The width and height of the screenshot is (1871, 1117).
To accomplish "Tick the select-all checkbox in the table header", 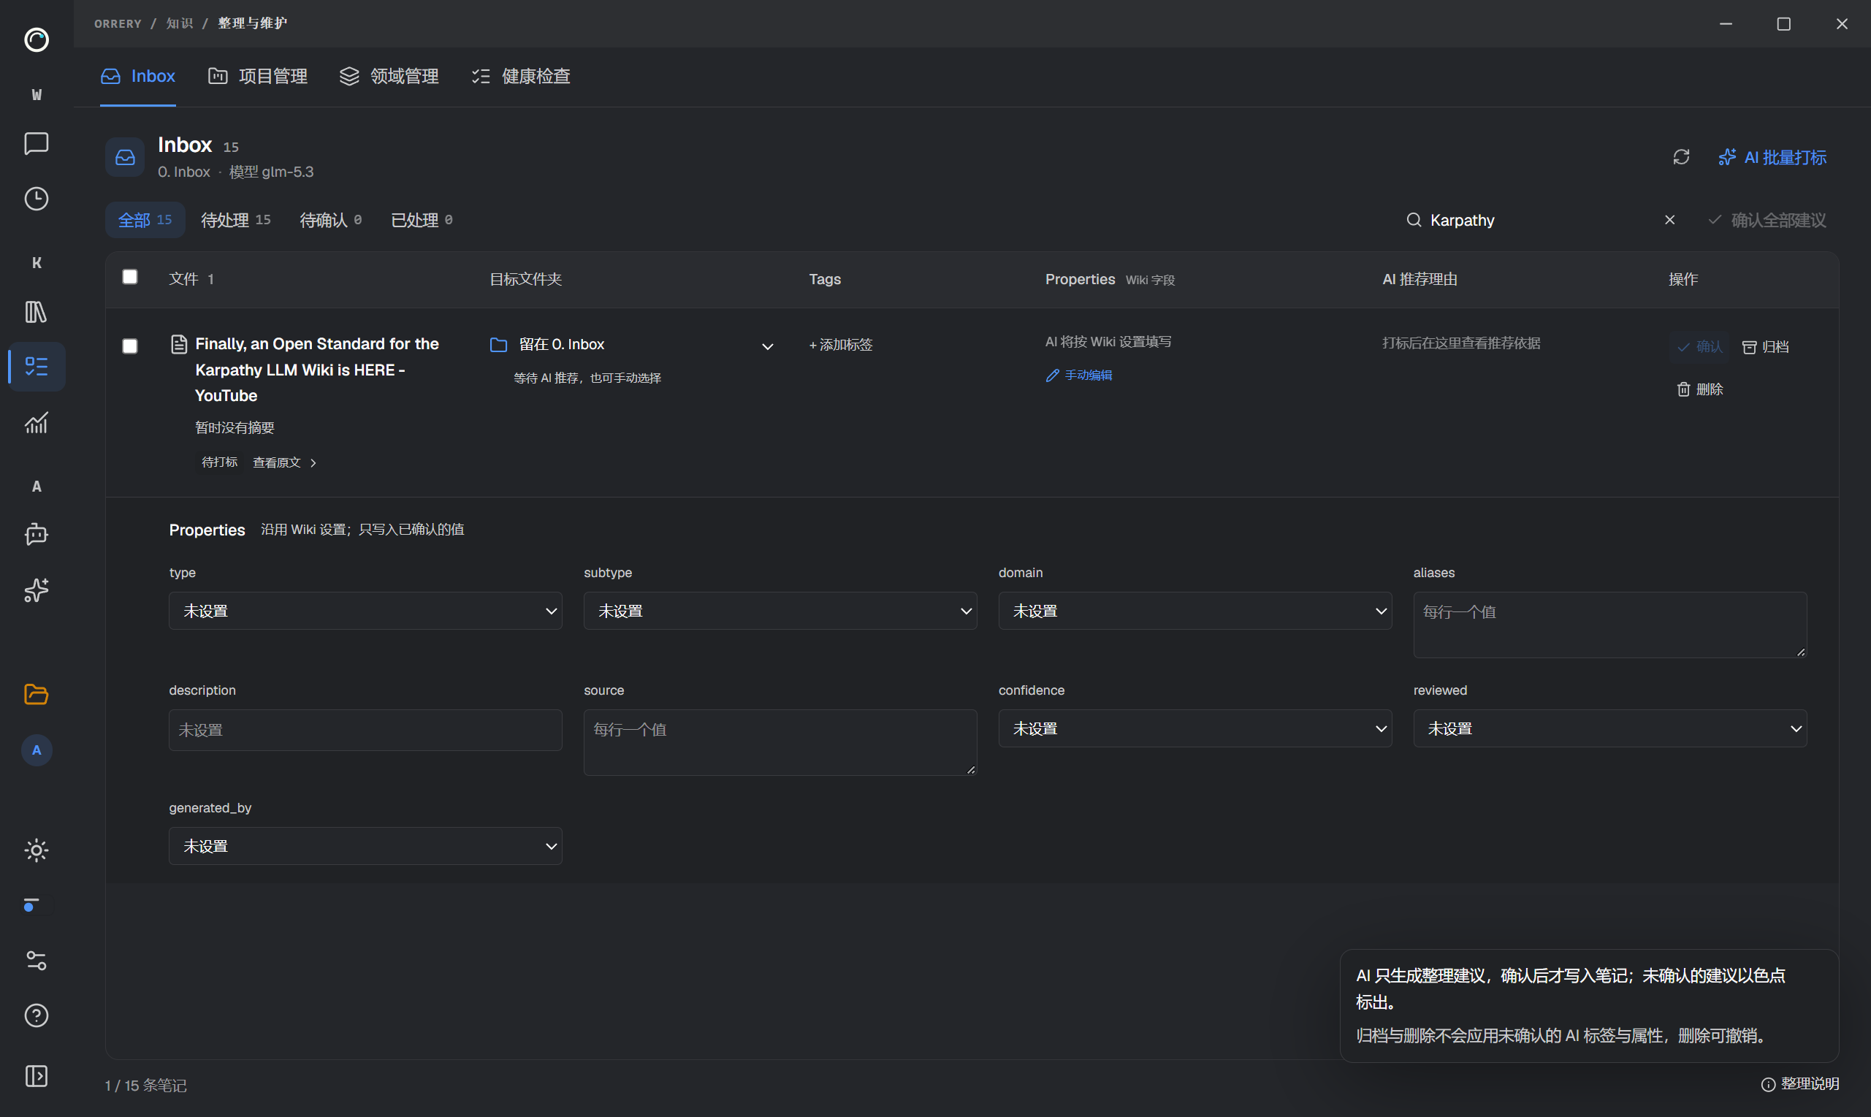I will [x=130, y=277].
